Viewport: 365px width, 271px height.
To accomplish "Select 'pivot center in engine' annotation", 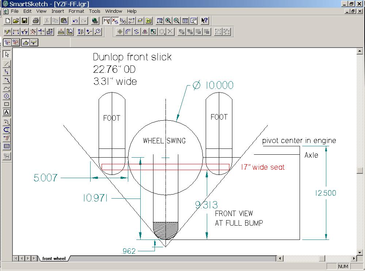I will 299,140.
